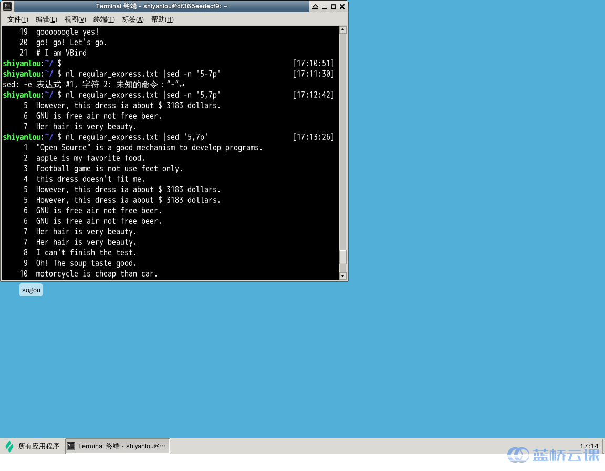
Task: Click the green leaf launcher icon
Action: [x=9, y=446]
